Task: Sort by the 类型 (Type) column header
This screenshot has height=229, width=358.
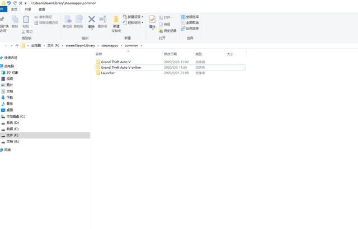Action: [x=199, y=54]
